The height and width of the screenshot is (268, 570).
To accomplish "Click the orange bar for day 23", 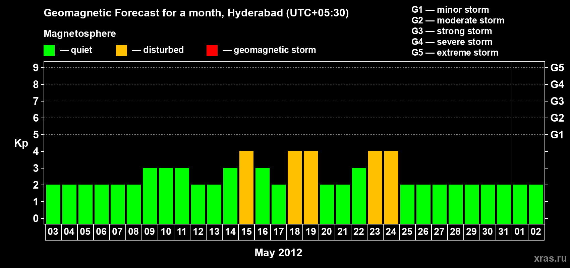I will (375, 187).
